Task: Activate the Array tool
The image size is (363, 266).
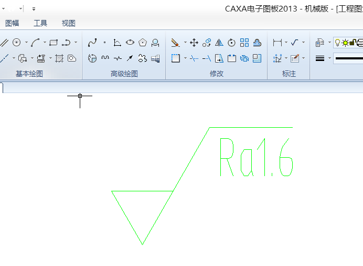Action: (244, 43)
